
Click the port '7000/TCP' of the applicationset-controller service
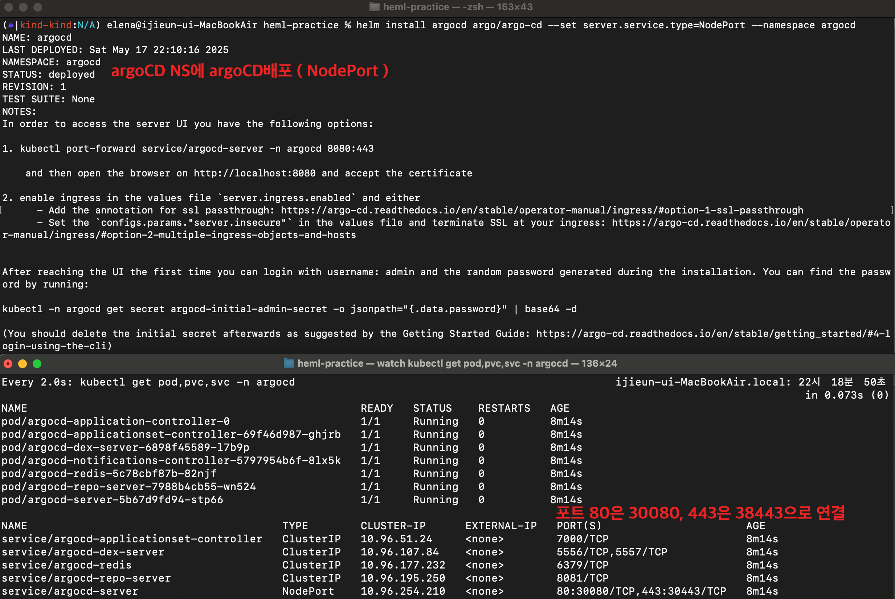tap(583, 539)
